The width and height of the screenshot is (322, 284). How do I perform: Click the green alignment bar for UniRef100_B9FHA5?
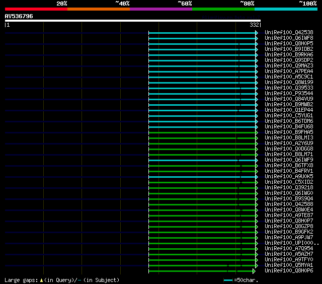(201, 132)
